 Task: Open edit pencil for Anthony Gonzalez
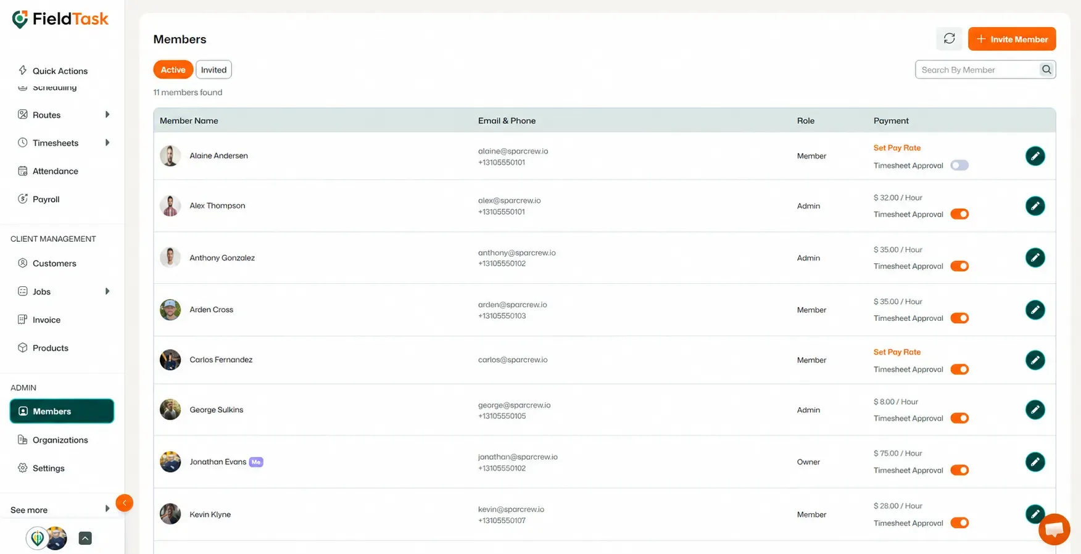click(1035, 257)
